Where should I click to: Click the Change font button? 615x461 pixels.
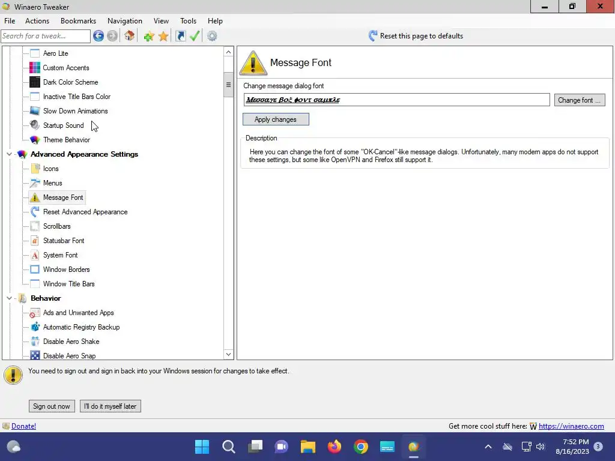[x=580, y=100]
